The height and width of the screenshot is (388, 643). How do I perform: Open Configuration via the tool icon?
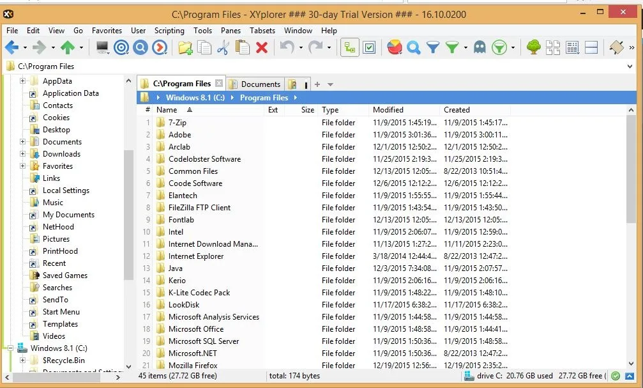coord(616,48)
